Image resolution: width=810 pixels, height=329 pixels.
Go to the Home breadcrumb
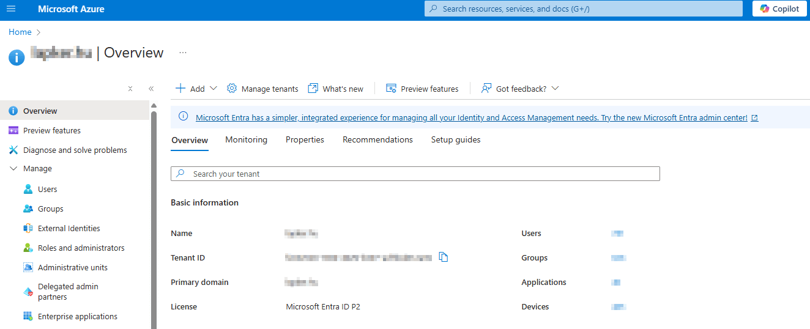pos(20,32)
